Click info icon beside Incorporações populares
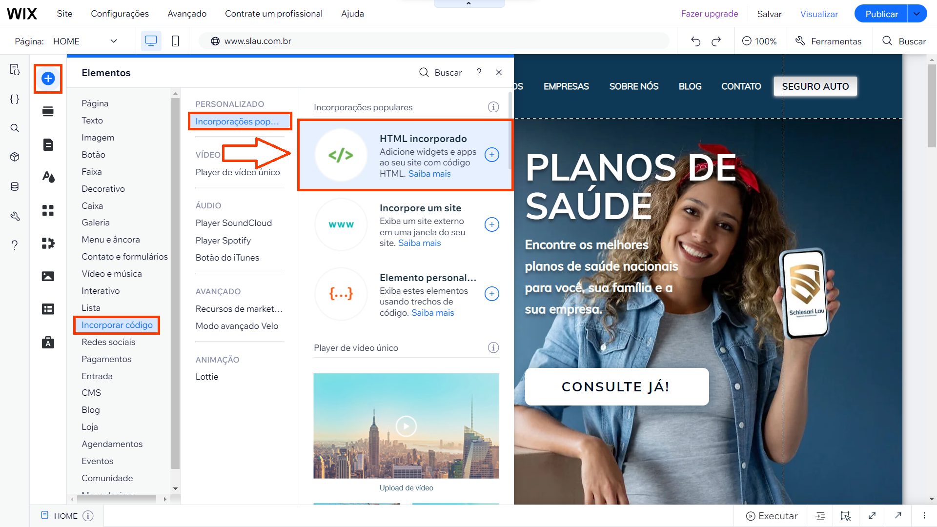937x527 pixels. pyautogui.click(x=493, y=107)
